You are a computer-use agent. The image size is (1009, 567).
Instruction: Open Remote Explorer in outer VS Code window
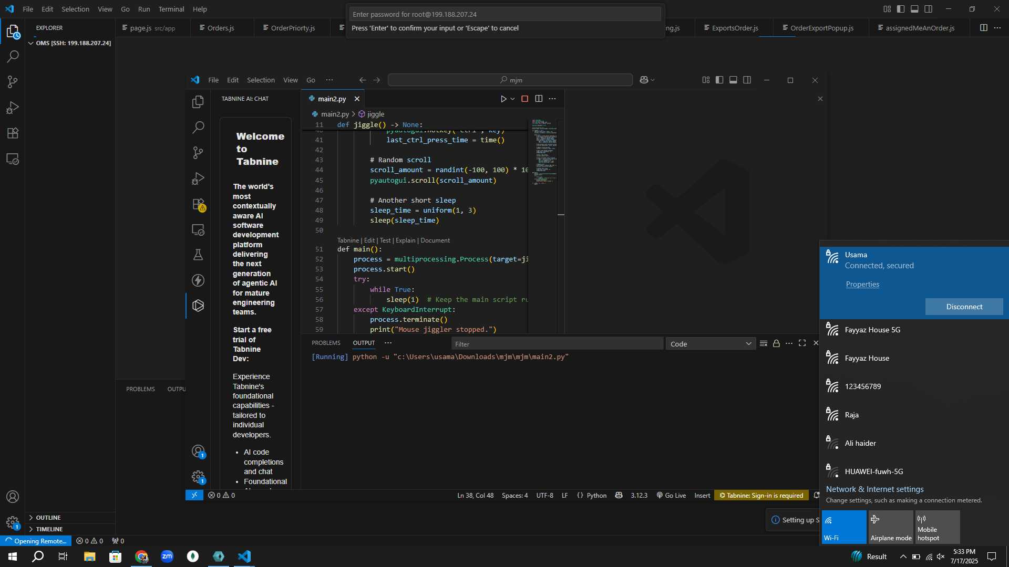[x=13, y=159]
